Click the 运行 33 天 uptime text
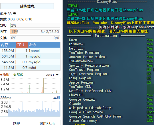The image size is (154, 125). (x=8, y=14)
